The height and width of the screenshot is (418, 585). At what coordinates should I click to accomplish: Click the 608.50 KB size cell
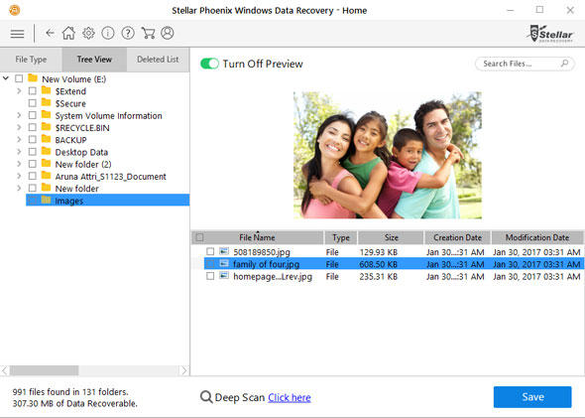[x=379, y=264]
